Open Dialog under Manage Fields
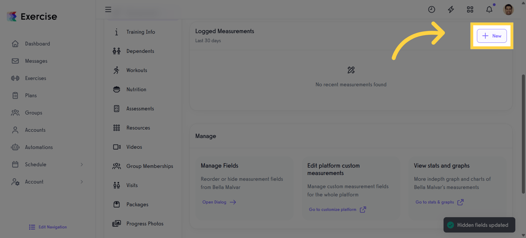 coord(214,202)
